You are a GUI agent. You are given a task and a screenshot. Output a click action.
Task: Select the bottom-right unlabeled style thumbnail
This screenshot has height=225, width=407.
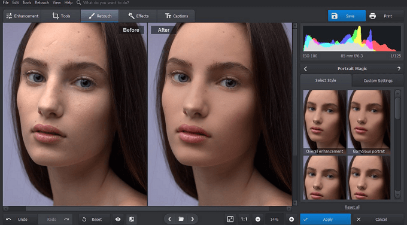click(369, 178)
